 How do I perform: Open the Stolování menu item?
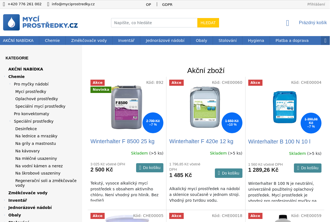pyautogui.click(x=228, y=41)
